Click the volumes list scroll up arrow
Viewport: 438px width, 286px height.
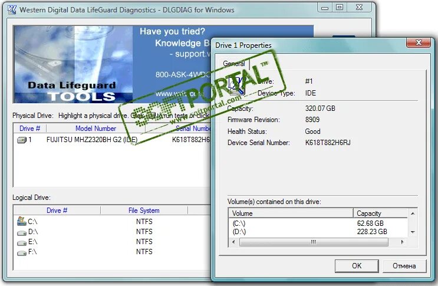point(413,213)
